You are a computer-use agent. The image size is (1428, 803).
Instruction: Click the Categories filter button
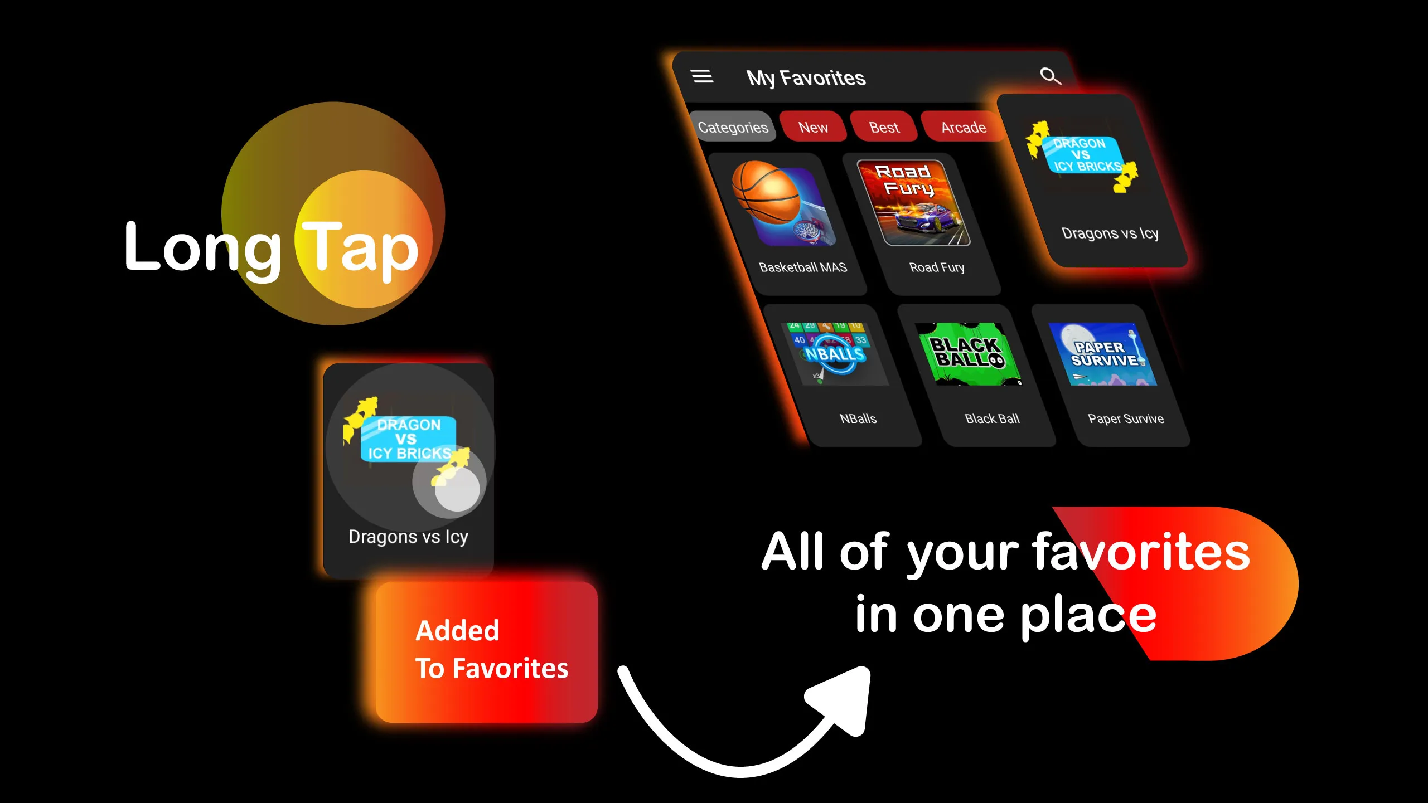click(x=730, y=128)
